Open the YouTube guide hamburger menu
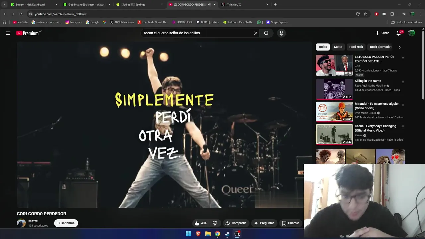The image size is (425, 239). [x=8, y=33]
